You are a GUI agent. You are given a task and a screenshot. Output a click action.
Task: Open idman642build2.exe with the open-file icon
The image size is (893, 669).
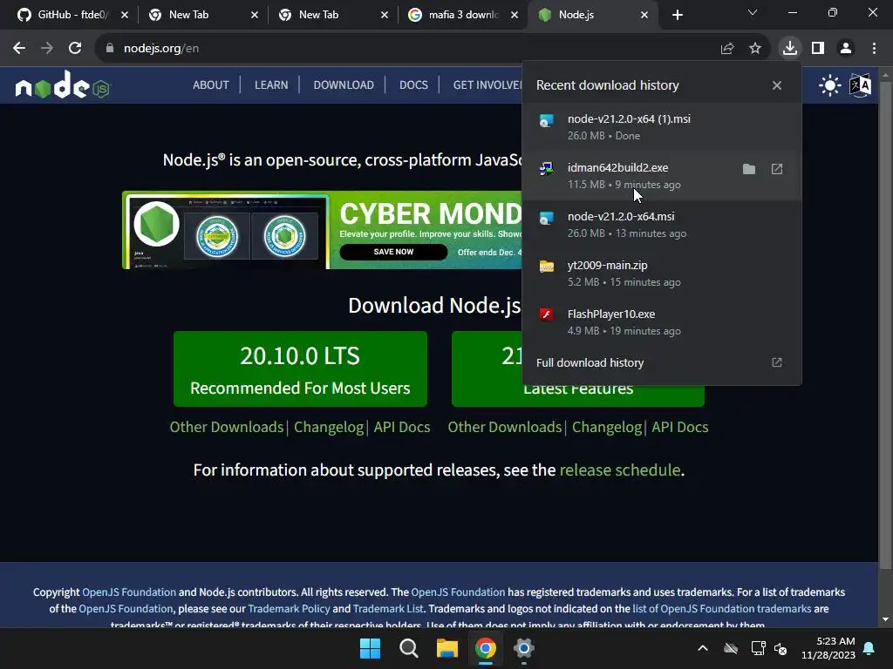pyautogui.click(x=777, y=169)
